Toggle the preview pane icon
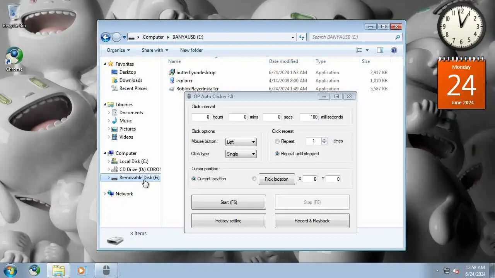Viewport: 495px width, 278px height. point(380,50)
